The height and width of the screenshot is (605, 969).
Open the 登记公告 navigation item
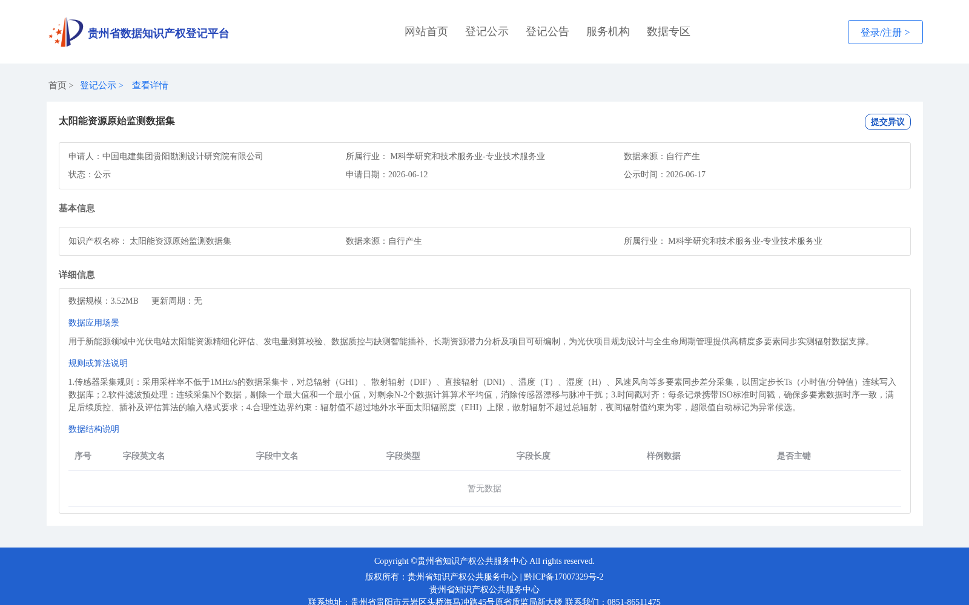click(x=547, y=31)
